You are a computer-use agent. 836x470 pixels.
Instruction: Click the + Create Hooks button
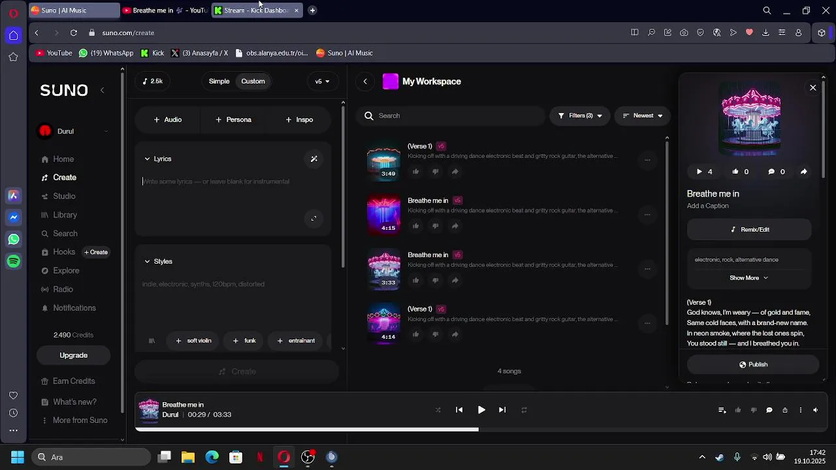tap(96, 252)
